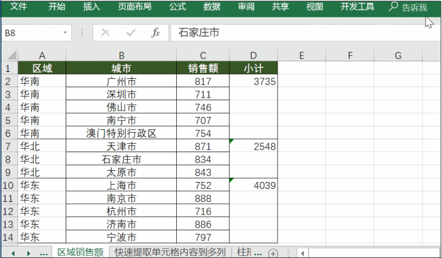The width and height of the screenshot is (442, 258).
Task: Show next sheet tabs with right arrow
Action: [x=28, y=253]
